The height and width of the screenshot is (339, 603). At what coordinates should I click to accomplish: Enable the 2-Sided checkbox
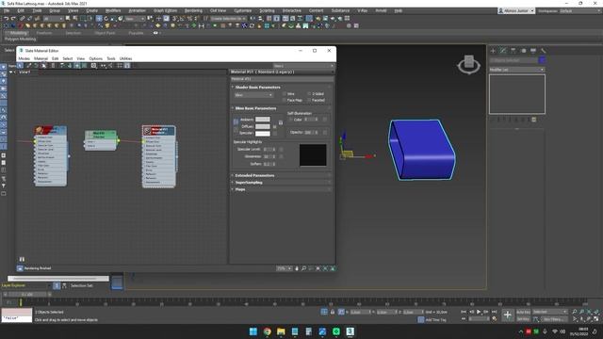coord(309,94)
